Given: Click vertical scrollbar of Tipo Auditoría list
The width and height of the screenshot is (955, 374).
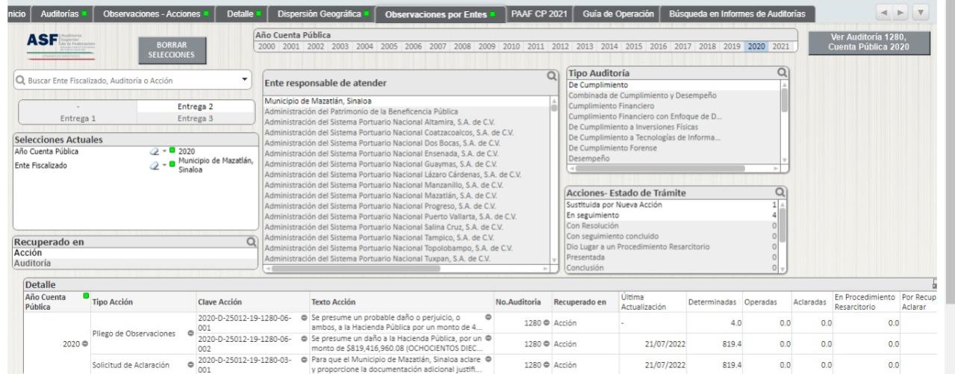Looking at the screenshot, I should coord(784,123).
